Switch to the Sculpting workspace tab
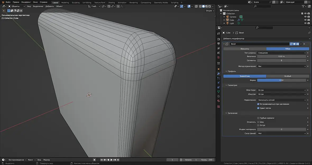 click(76, 3)
